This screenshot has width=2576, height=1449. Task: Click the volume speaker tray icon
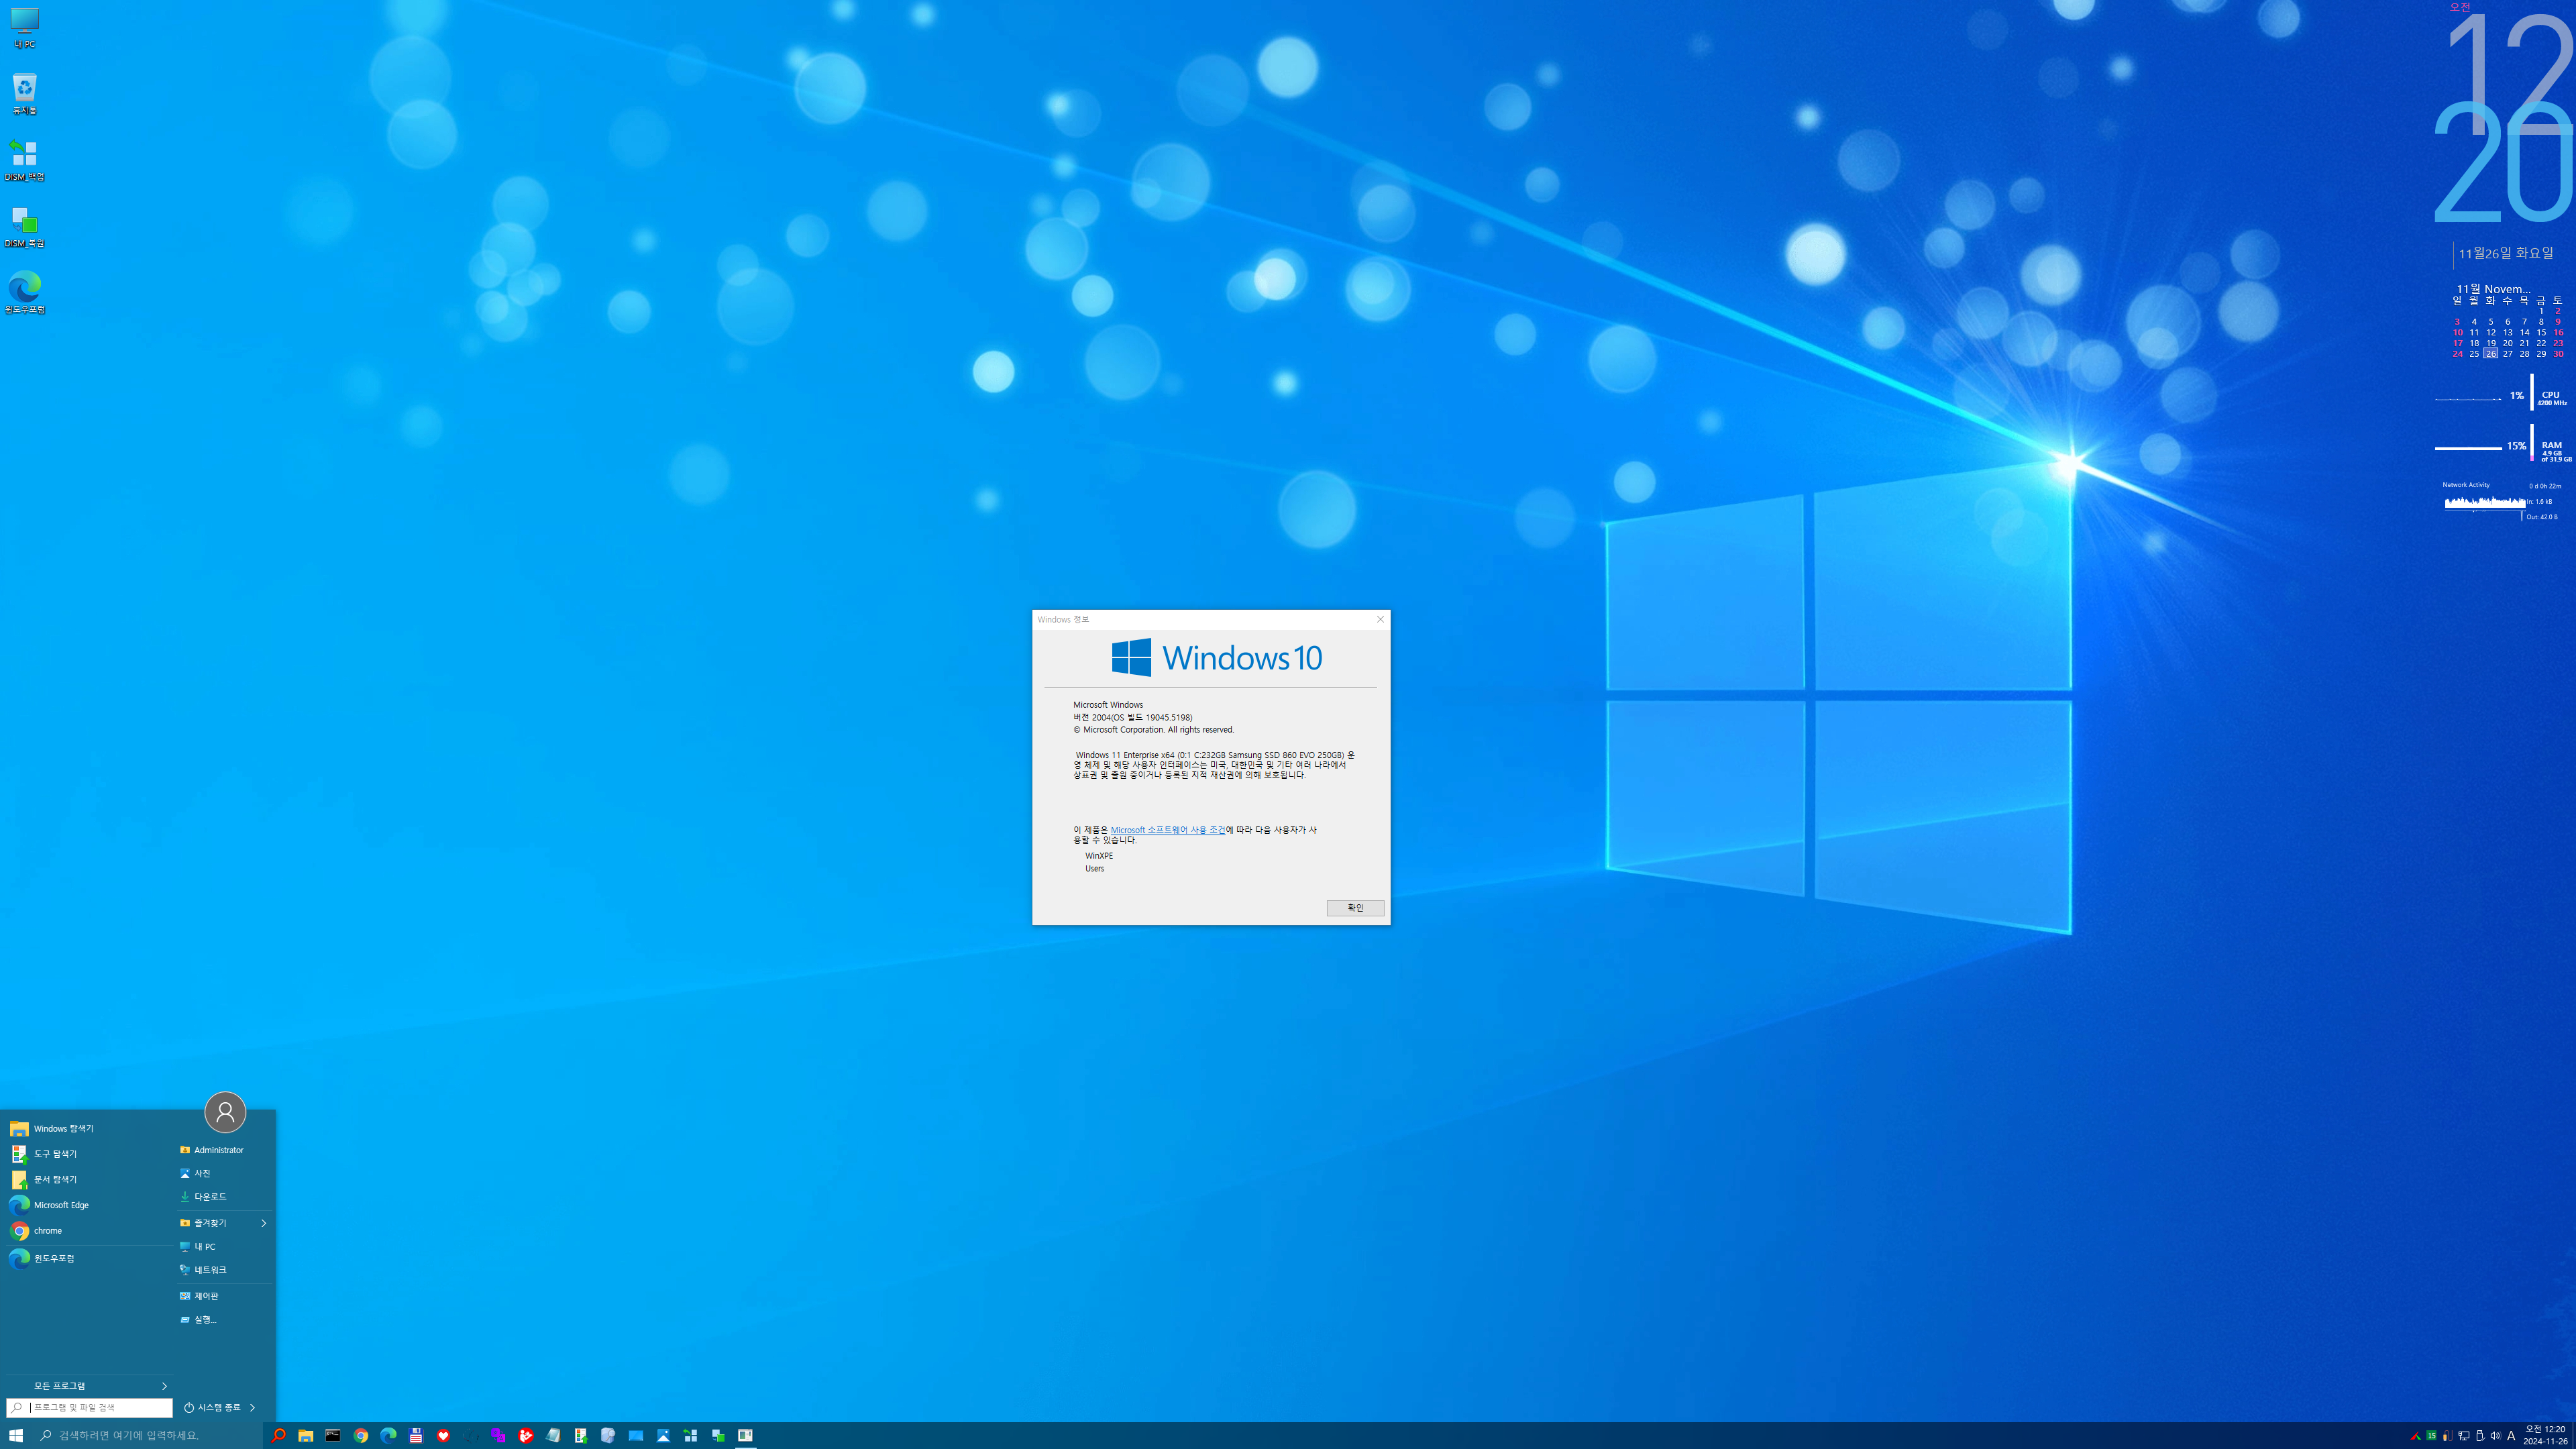click(2495, 1436)
